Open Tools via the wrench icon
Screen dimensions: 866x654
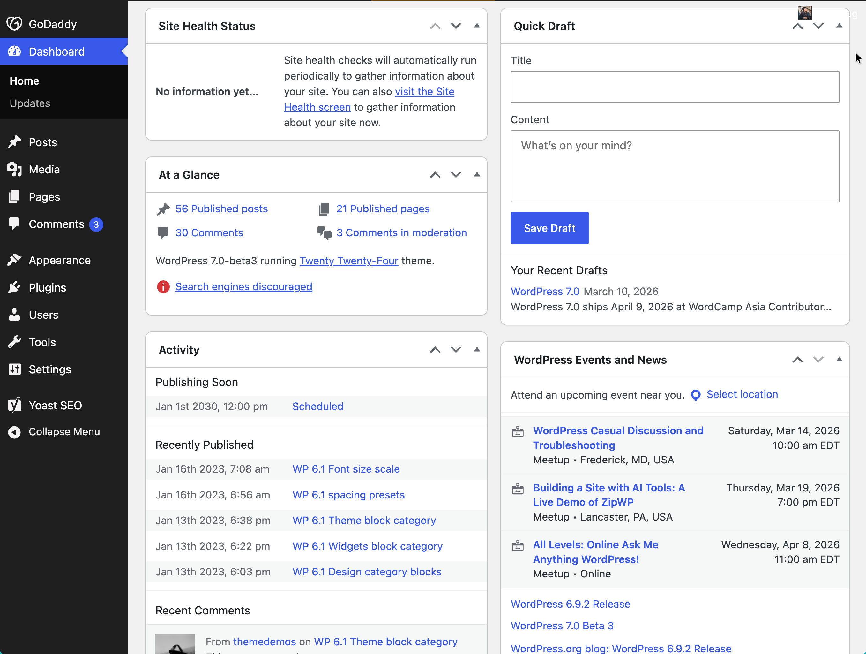pyautogui.click(x=14, y=342)
